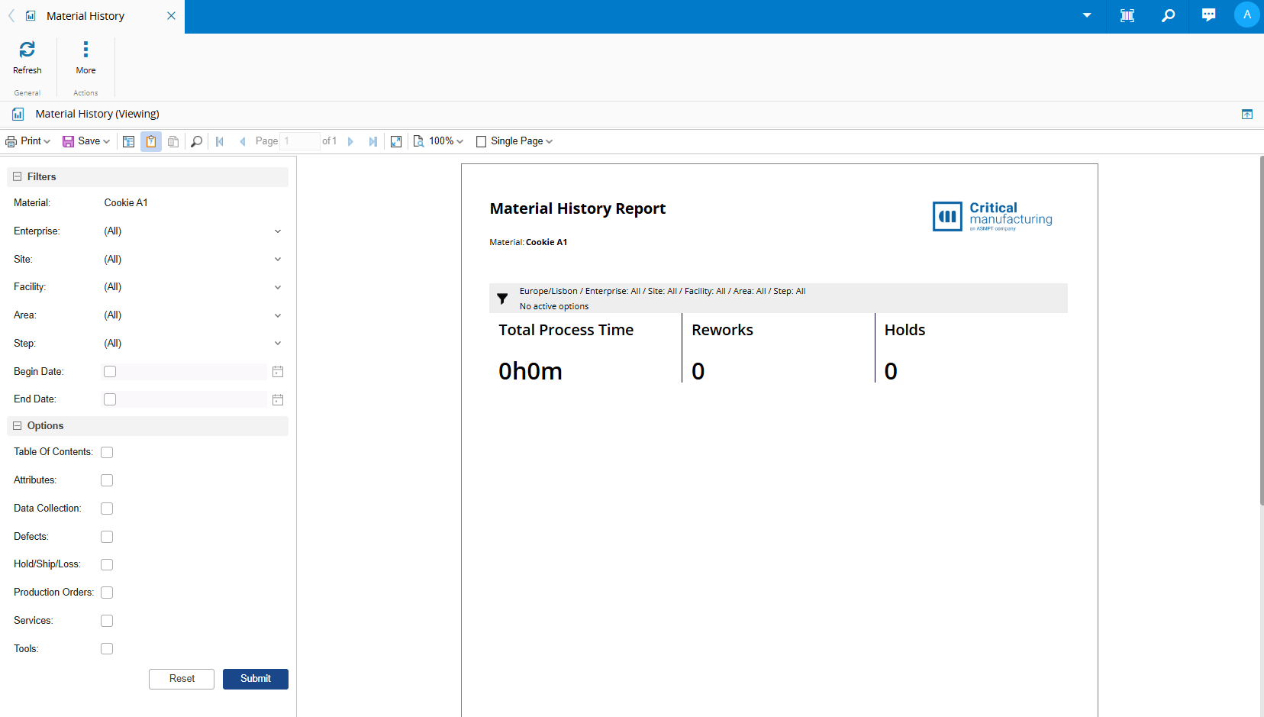Click the Reset button
The height and width of the screenshot is (717, 1264).
click(182, 679)
